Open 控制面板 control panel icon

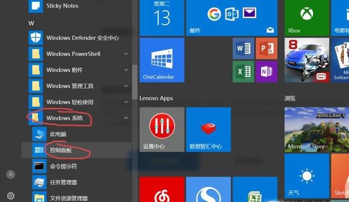[x=39, y=150]
